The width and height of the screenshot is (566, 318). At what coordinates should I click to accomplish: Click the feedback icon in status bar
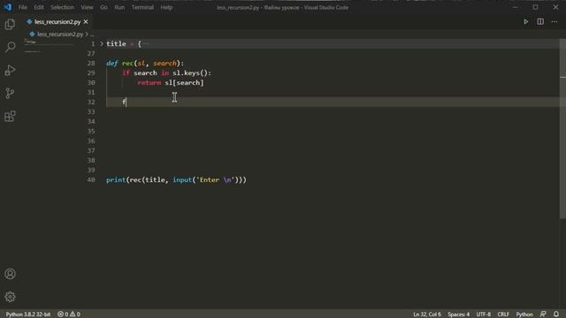point(543,314)
